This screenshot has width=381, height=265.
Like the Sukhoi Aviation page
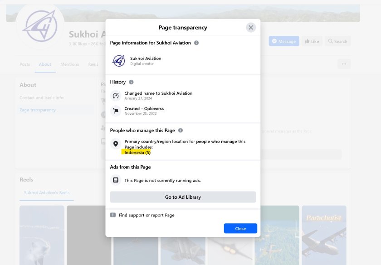(312, 41)
